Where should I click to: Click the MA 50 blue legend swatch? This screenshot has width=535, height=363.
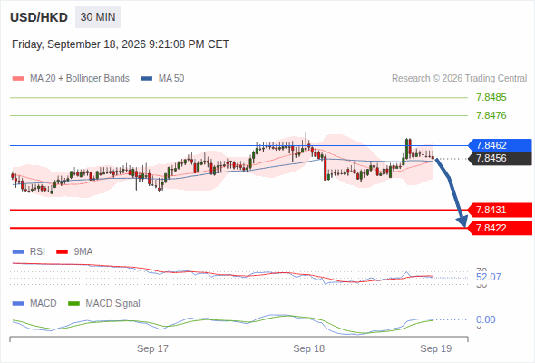coord(147,79)
